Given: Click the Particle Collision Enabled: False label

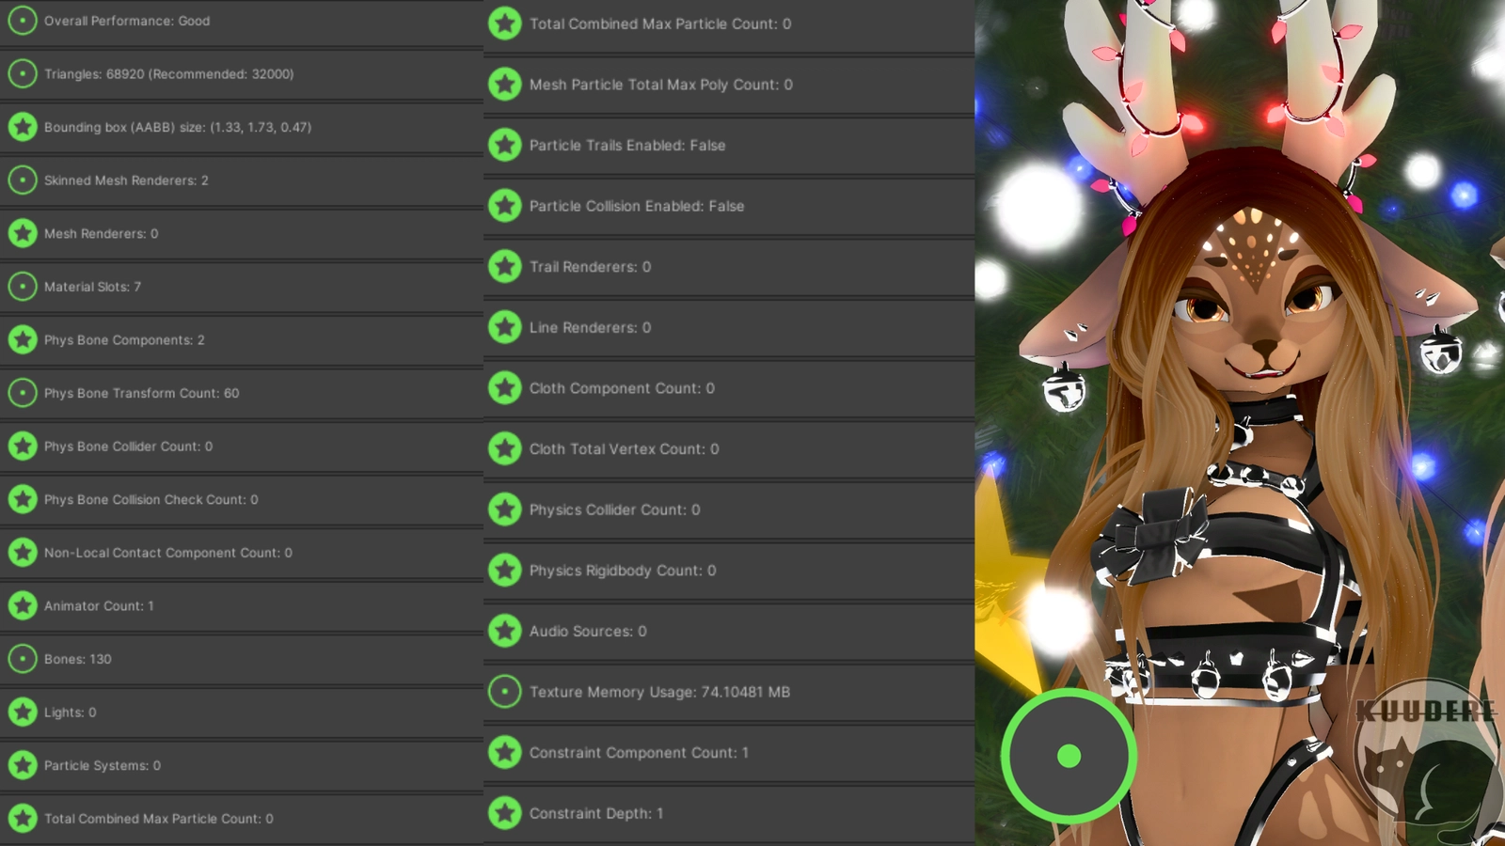Looking at the screenshot, I should pyautogui.click(x=636, y=206).
